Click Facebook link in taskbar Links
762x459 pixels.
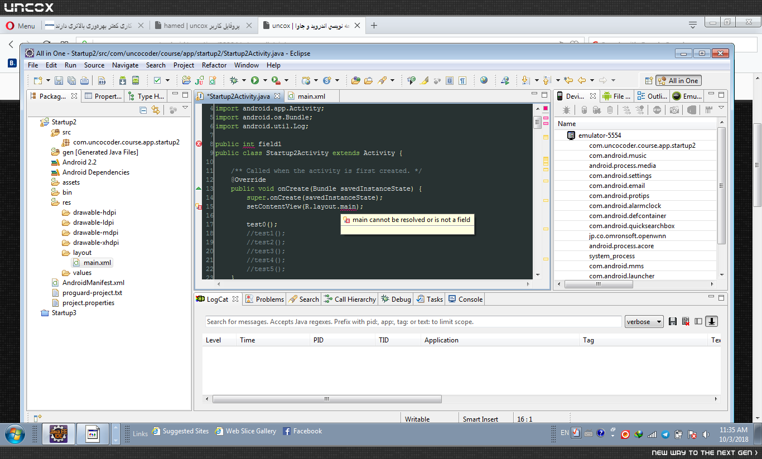(302, 431)
